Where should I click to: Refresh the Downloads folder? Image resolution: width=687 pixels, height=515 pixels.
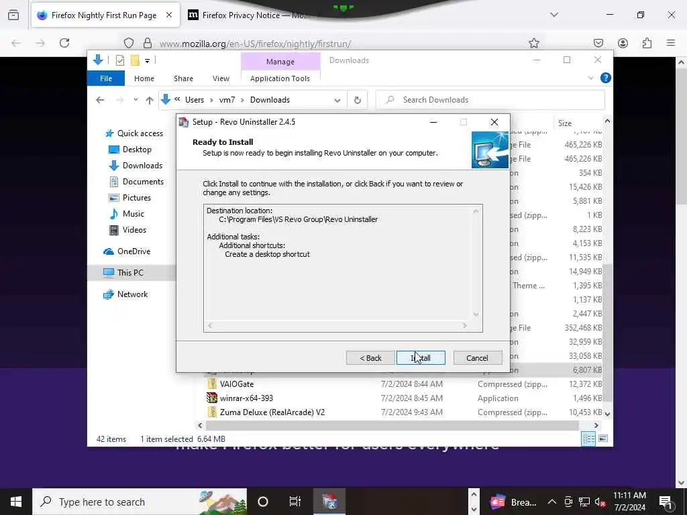tap(358, 101)
